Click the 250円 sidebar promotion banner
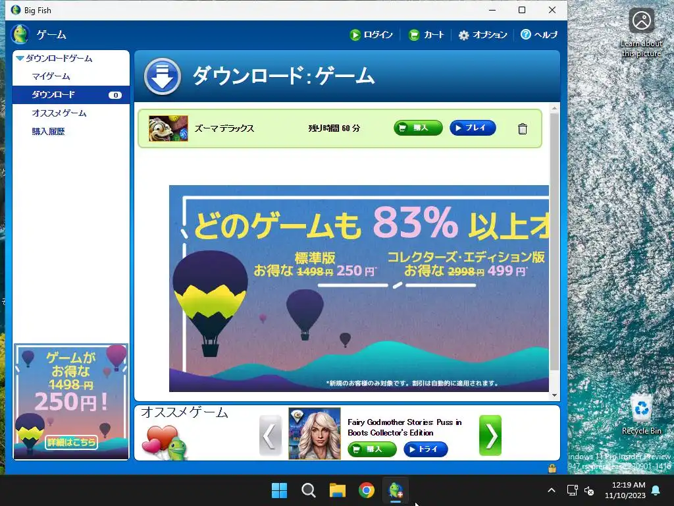Screen dimensions: 674x506 (x=71, y=401)
